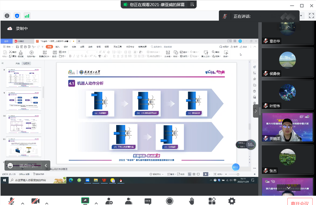Screen dimensions: 316x205
Task: Unmute the microphone
Action: (11, 201)
